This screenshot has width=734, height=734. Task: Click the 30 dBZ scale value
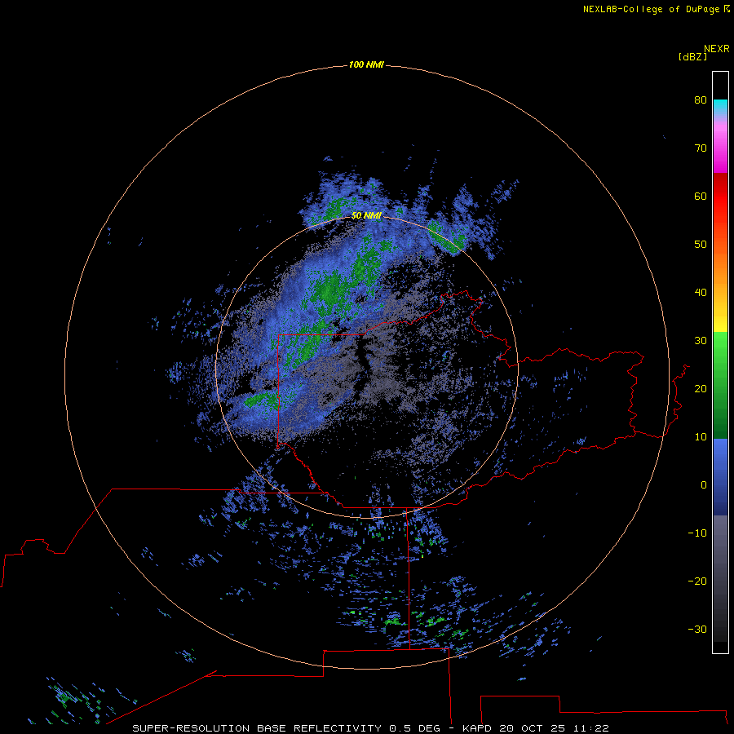[x=701, y=340]
